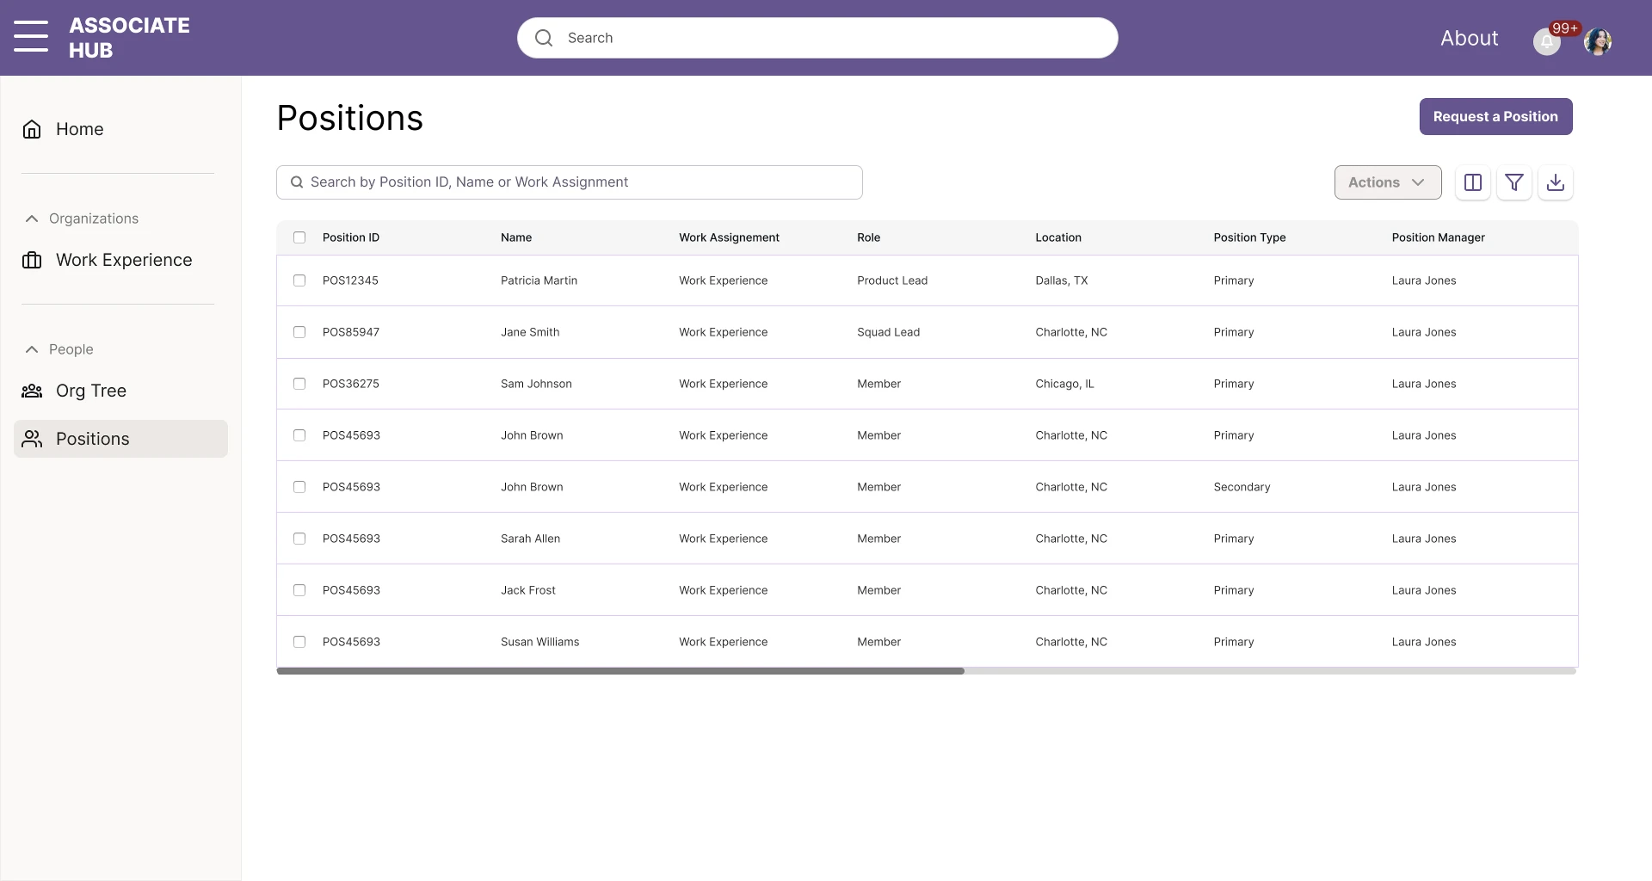This screenshot has height=881, width=1652.
Task: Select Positions in sidebar
Action: tap(120, 439)
